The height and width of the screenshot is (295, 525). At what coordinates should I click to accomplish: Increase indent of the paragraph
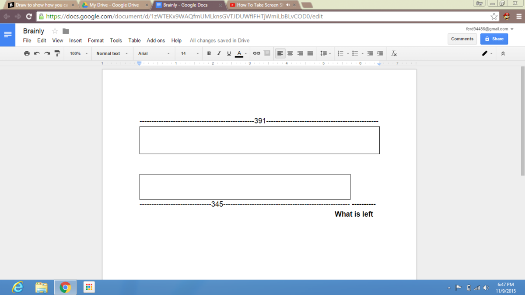pyautogui.click(x=380, y=53)
